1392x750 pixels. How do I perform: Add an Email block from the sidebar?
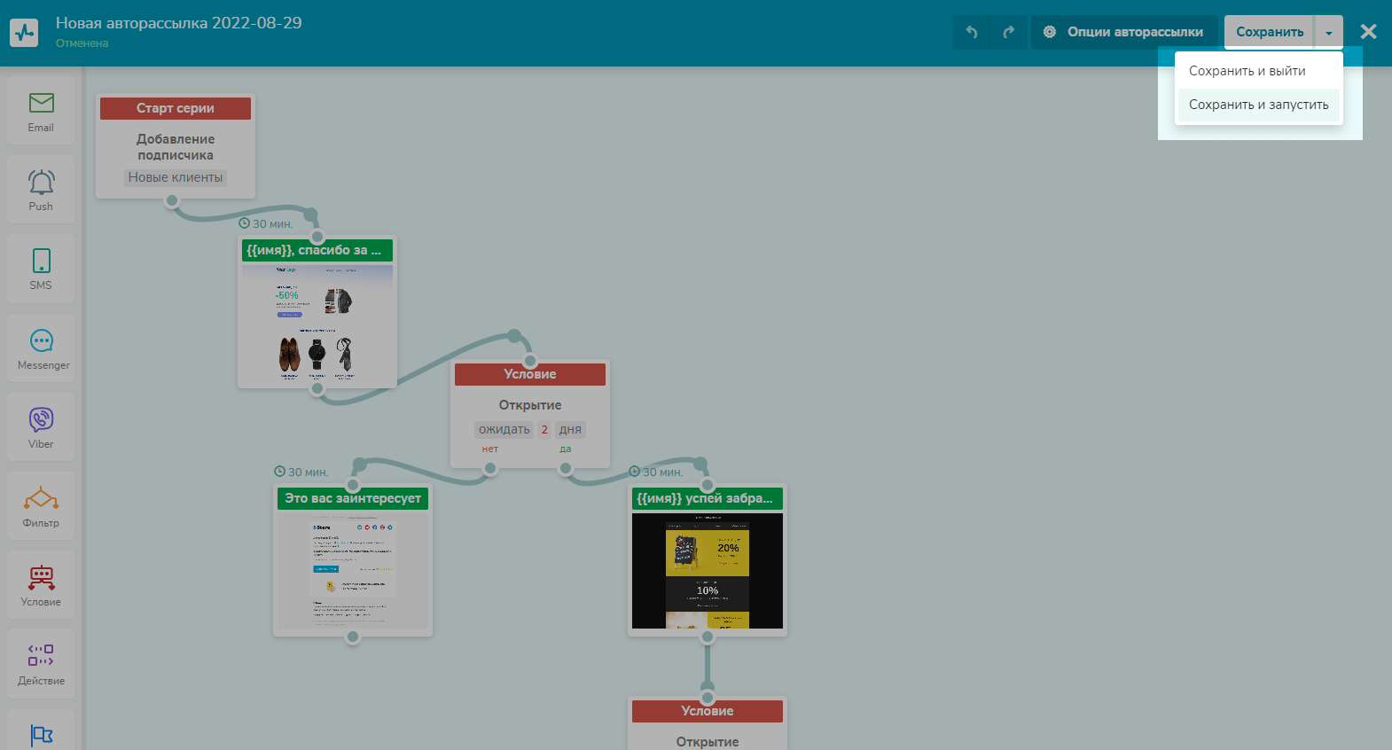[x=41, y=111]
